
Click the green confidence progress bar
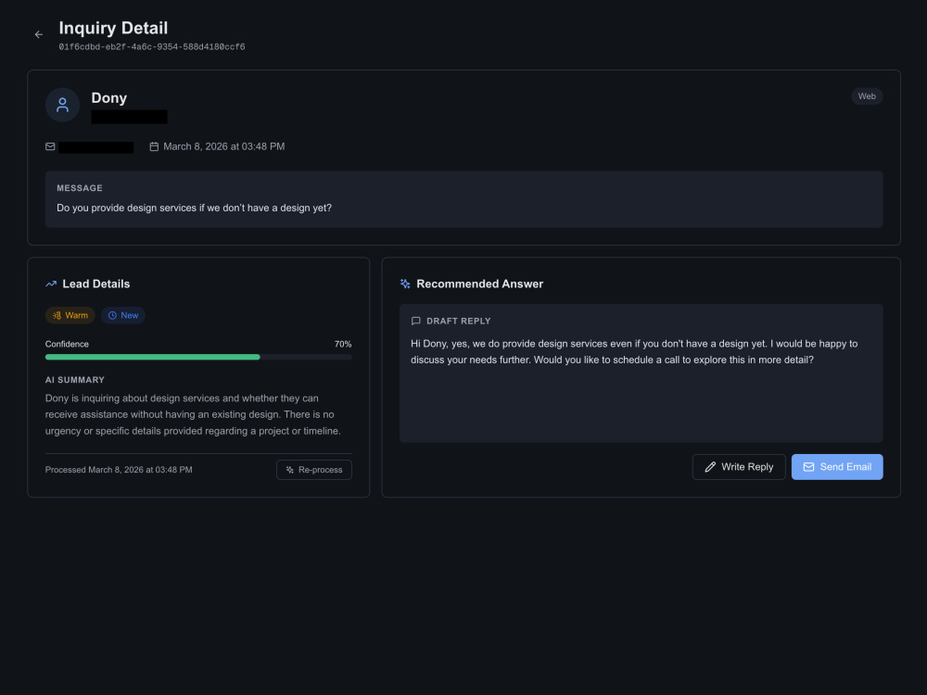198,357
